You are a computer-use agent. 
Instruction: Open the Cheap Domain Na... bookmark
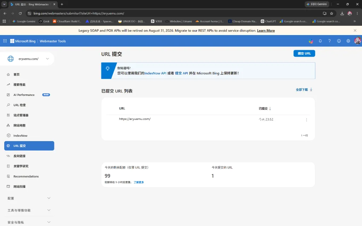click(243, 21)
